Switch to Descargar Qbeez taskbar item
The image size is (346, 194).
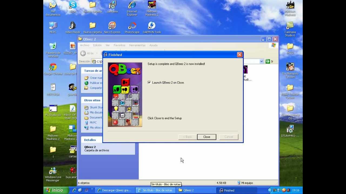tap(115, 190)
